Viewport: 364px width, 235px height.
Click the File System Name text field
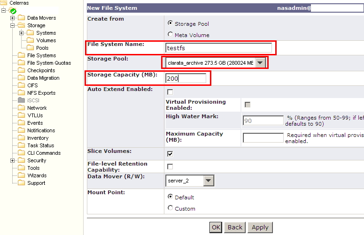point(218,48)
